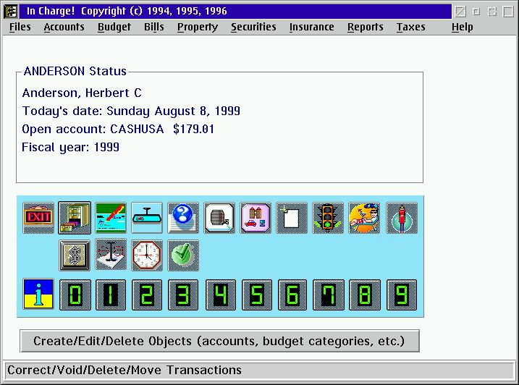Viewport: 519px width, 385px height.
Task: Open the Reports menu
Action: click(x=365, y=27)
